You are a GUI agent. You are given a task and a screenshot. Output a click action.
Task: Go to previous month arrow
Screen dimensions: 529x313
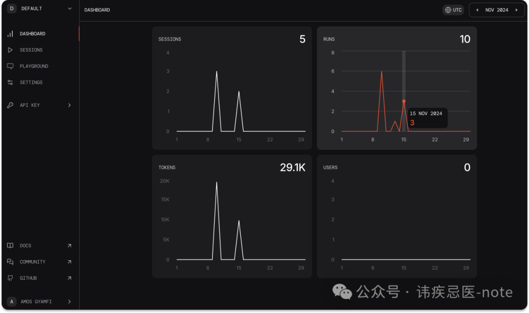click(x=477, y=10)
